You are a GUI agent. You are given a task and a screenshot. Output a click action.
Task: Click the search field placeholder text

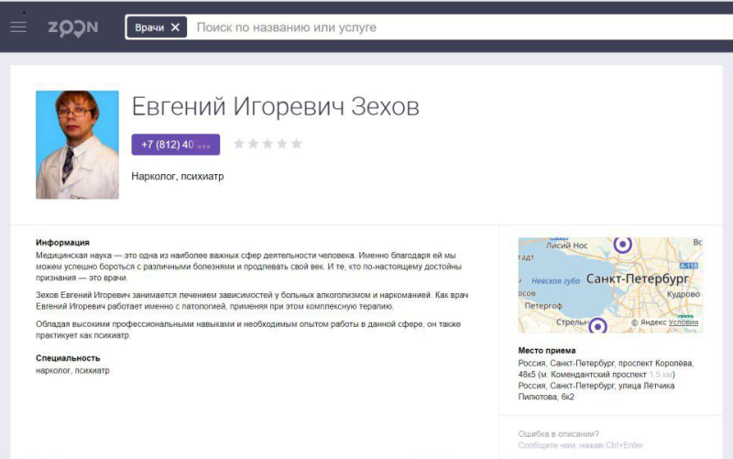[x=286, y=27]
